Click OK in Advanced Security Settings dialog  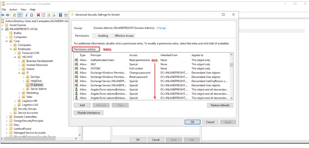193,122
